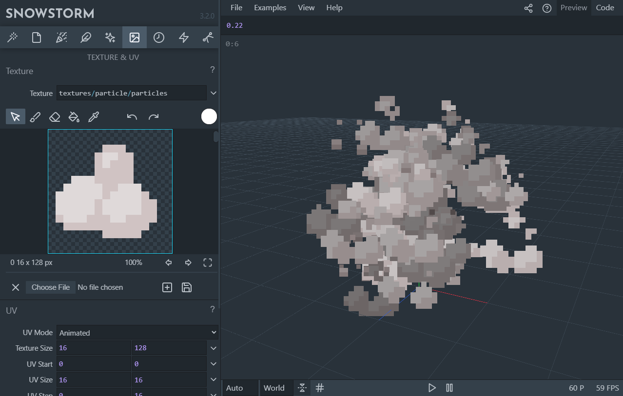The height and width of the screenshot is (396, 623).
Task: Expand the Texture path dropdown arrow
Action: (x=213, y=93)
